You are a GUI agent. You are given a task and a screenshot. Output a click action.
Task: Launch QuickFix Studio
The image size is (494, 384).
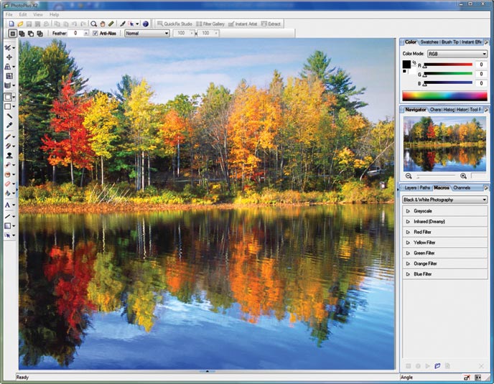[174, 24]
